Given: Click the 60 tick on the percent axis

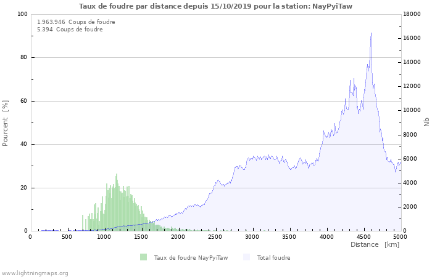Looking at the screenshot, I should 24,101.
